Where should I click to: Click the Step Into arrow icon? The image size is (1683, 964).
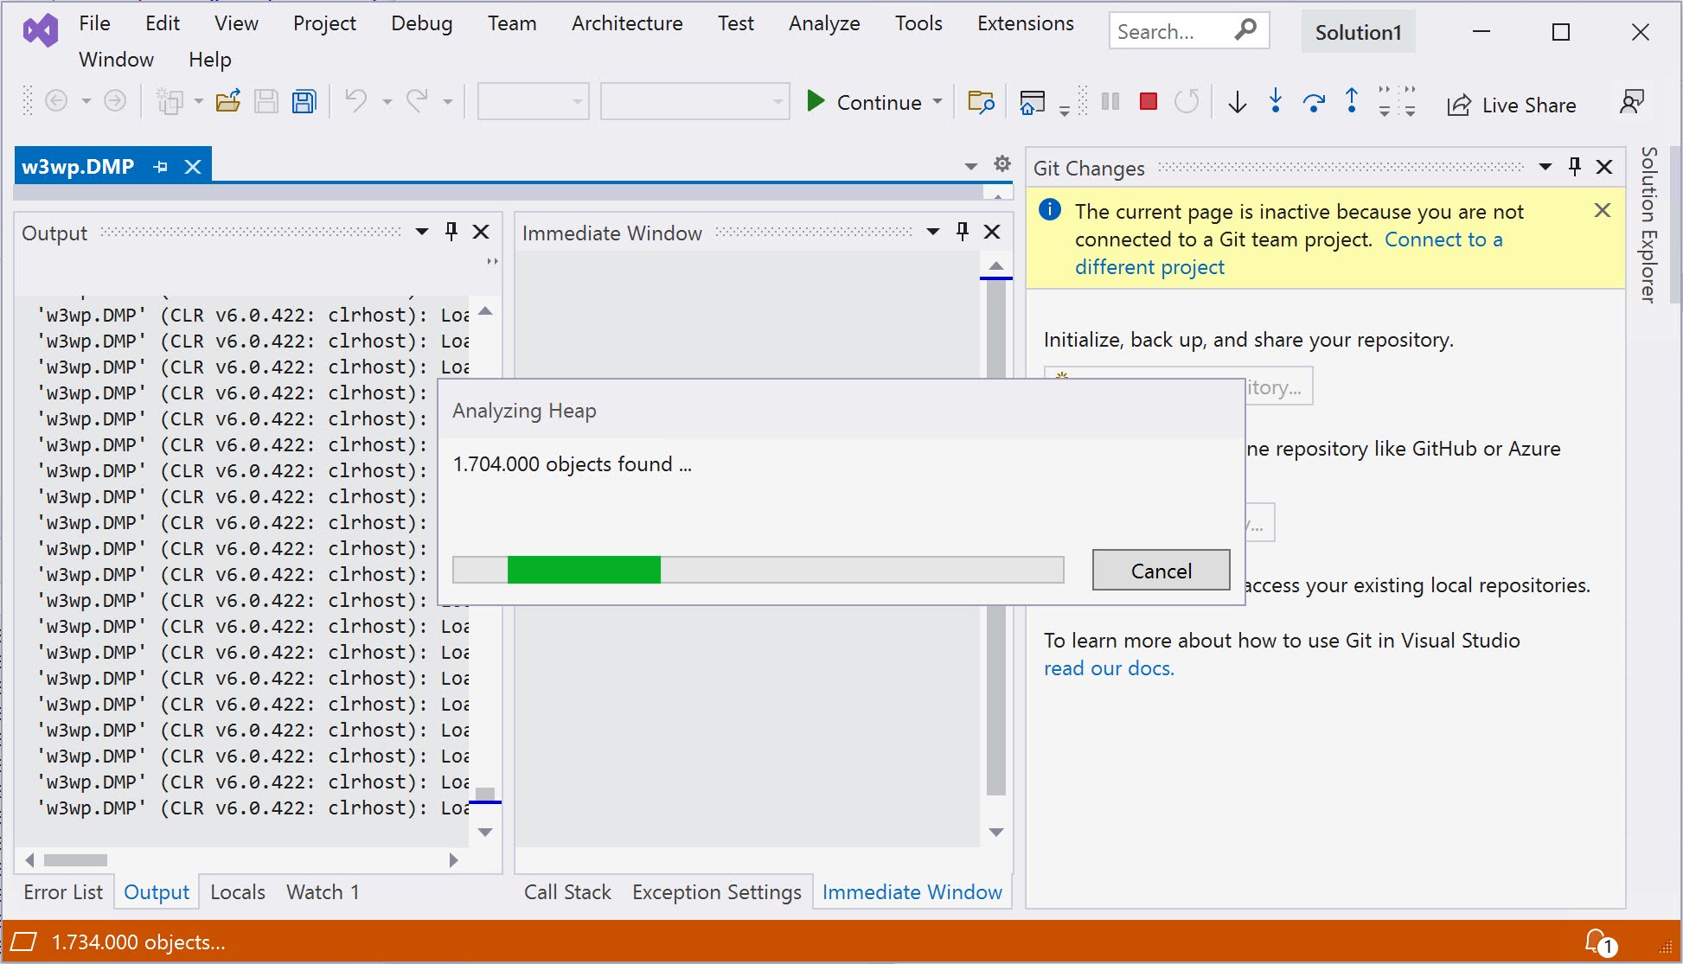(x=1275, y=102)
